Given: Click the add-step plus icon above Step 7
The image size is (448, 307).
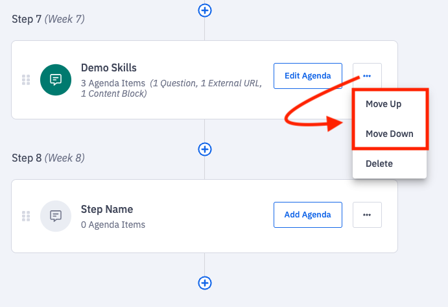Looking at the screenshot, I should [205, 10].
